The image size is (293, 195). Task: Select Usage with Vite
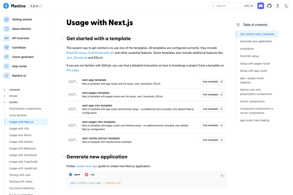point(19,128)
